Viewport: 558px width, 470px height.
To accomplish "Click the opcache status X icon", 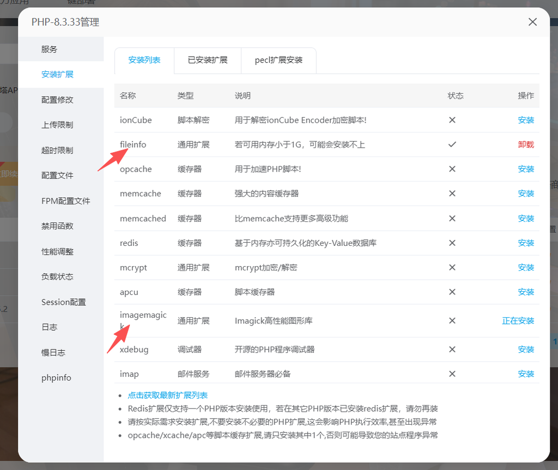I will (x=452, y=169).
